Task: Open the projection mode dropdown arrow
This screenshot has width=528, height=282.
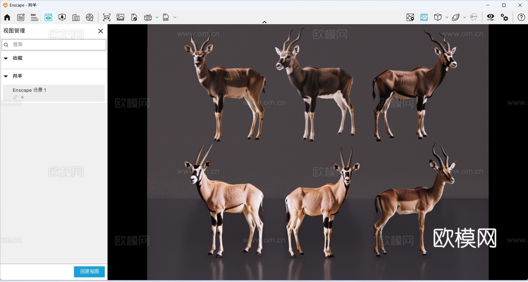Action: click(x=447, y=17)
